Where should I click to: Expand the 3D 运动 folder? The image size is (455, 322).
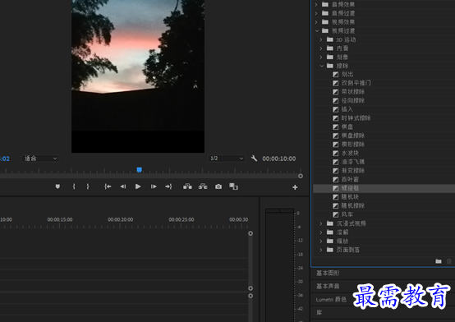[321, 39]
